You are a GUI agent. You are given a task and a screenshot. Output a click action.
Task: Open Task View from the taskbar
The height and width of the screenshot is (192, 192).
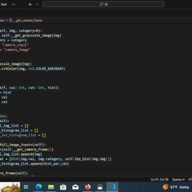[x=26, y=187]
